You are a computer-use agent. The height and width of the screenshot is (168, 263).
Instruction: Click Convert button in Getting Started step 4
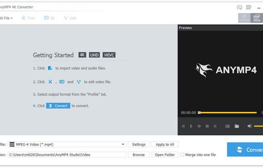(58, 106)
